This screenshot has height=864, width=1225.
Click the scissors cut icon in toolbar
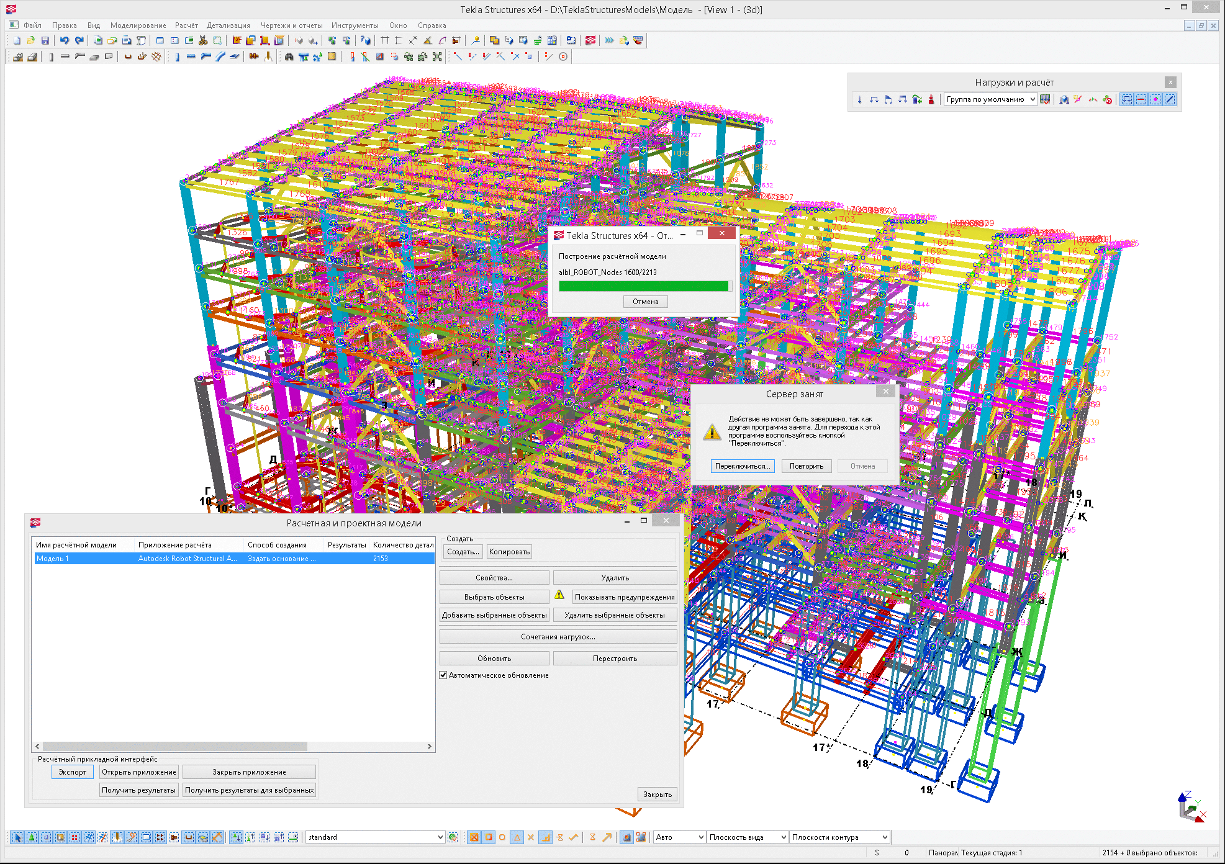tap(203, 40)
